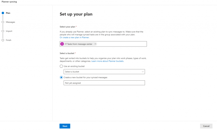Go to the Finish step
This screenshot has height=130, width=217.
(9, 40)
